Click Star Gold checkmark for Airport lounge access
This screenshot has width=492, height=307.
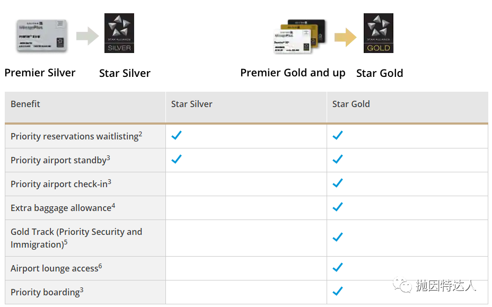pyautogui.click(x=338, y=267)
